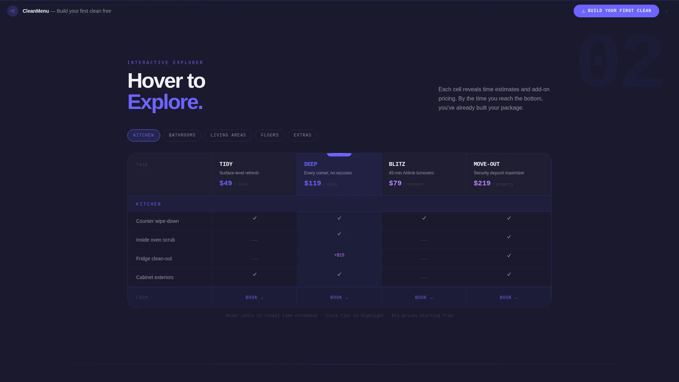
Task: Click the 45-min Airbnb turnovers description
Action: point(411,173)
